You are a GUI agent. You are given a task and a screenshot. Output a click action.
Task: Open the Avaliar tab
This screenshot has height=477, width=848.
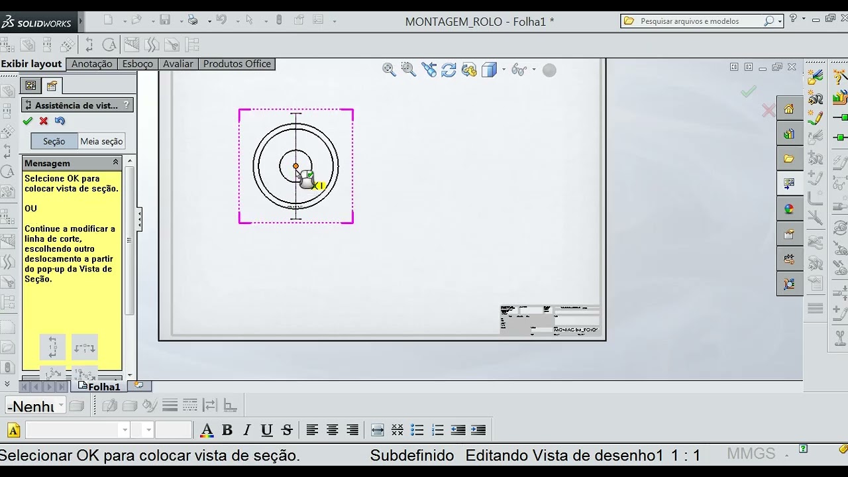pyautogui.click(x=178, y=64)
